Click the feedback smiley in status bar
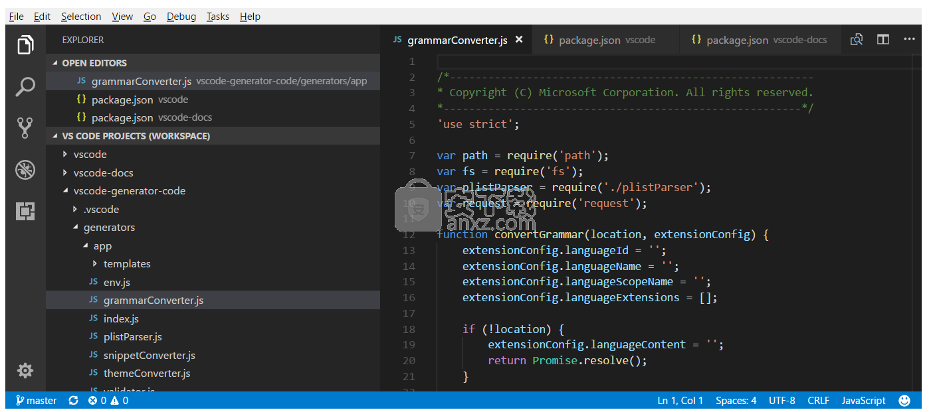 (904, 401)
